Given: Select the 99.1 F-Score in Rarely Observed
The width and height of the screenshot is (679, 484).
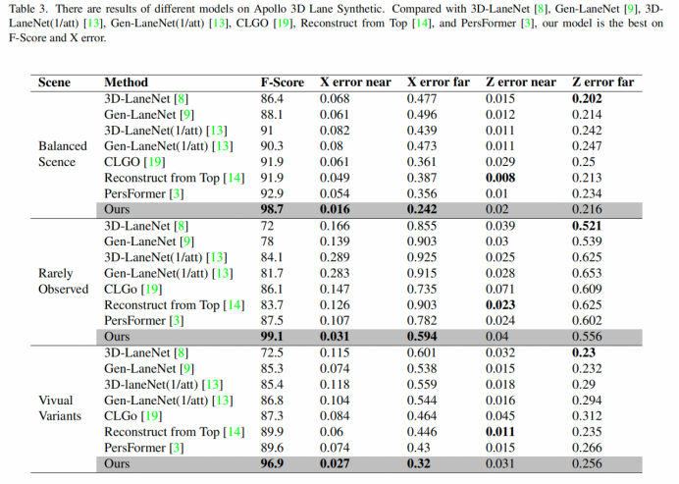Looking at the screenshot, I should point(272,337).
